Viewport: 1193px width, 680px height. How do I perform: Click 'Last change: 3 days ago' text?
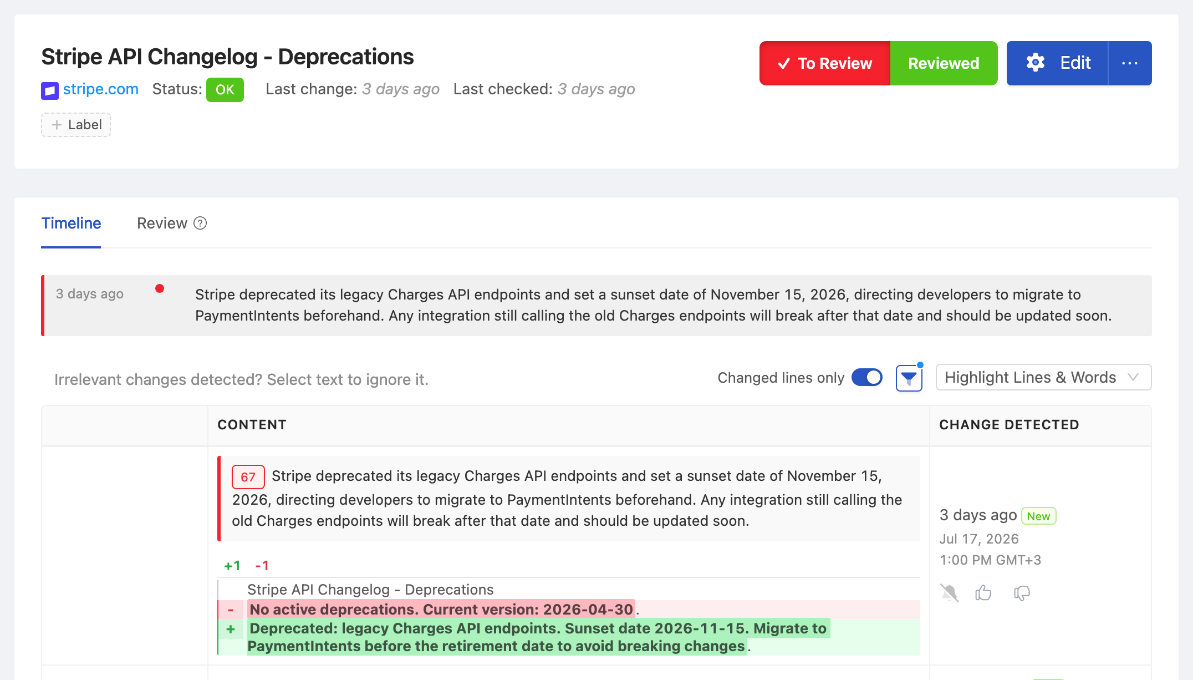point(353,89)
